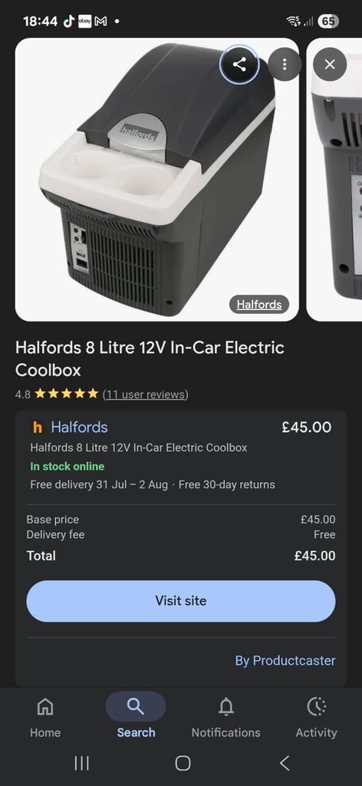This screenshot has width=362, height=786.
Task: Tap the orange Halfords store logo
Action: (38, 428)
